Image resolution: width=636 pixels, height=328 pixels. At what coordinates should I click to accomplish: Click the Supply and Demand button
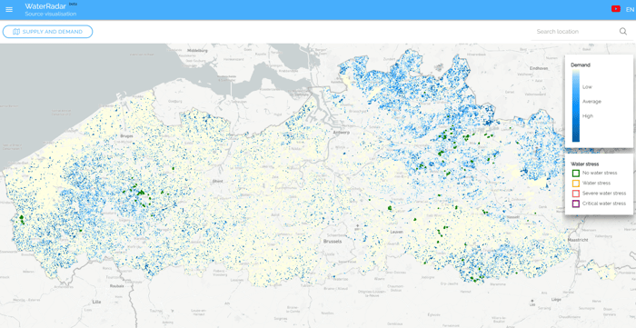coord(48,32)
